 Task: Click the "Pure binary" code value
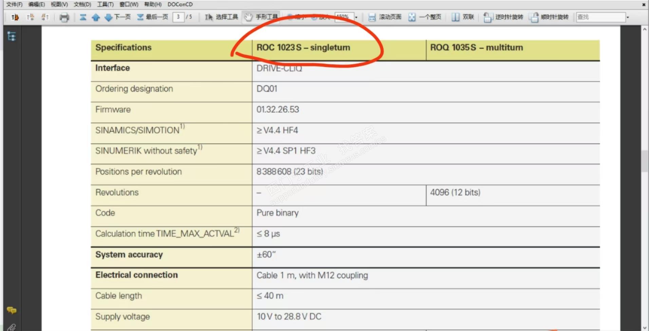tap(277, 213)
